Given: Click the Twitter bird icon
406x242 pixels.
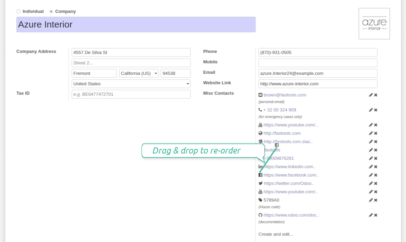Looking at the screenshot, I should pyautogui.click(x=260, y=183).
